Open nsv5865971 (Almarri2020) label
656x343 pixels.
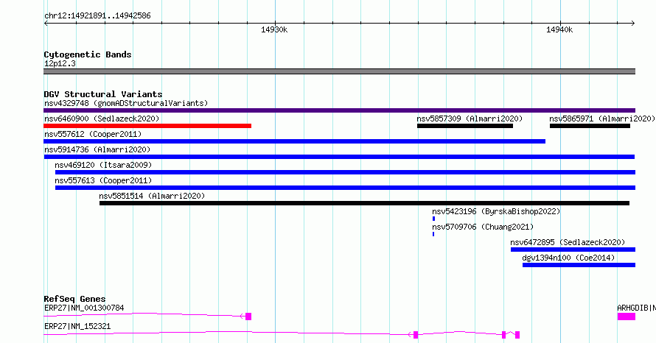(x=602, y=119)
